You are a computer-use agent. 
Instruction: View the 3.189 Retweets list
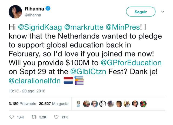pos(22,104)
